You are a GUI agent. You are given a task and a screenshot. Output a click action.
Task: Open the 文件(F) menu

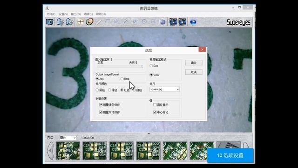point(51,14)
